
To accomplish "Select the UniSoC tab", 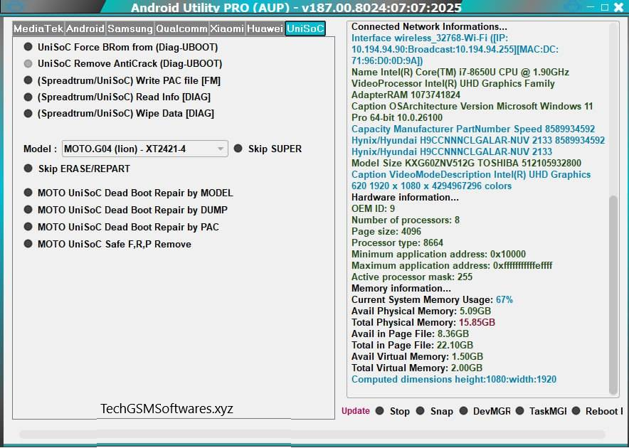I will [x=305, y=29].
